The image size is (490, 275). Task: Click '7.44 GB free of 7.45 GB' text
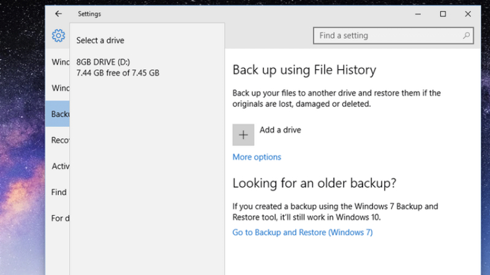118,73
